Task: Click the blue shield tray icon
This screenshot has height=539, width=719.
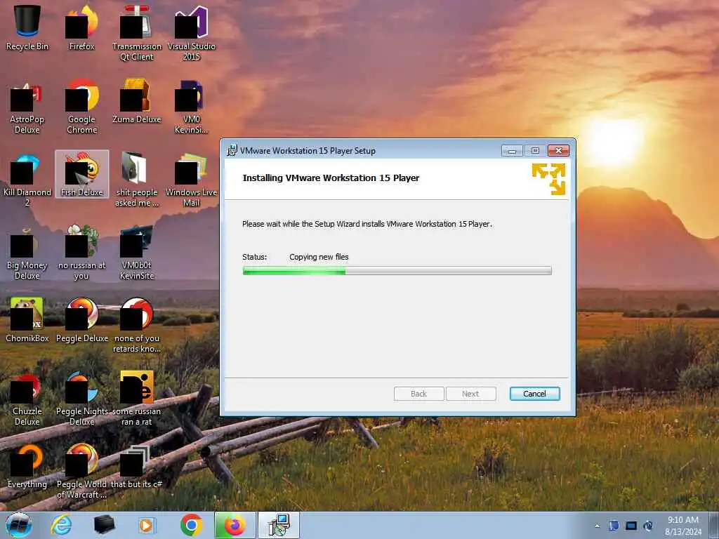Action: pos(614,526)
